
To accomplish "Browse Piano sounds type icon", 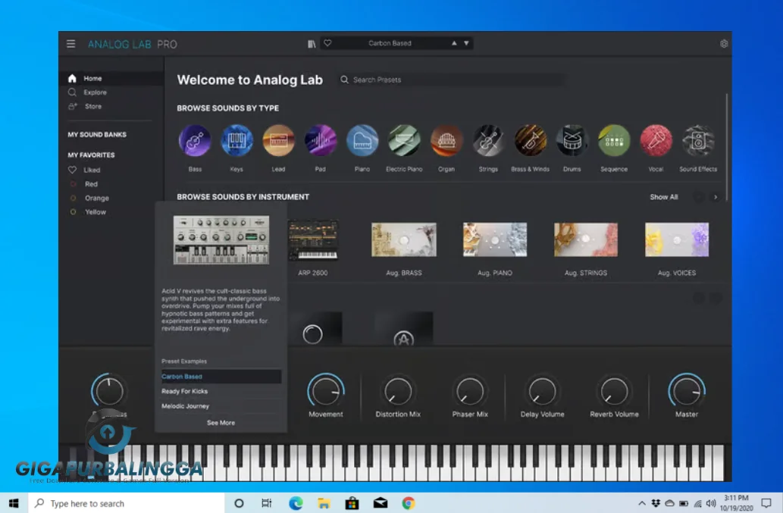I will (x=362, y=141).
